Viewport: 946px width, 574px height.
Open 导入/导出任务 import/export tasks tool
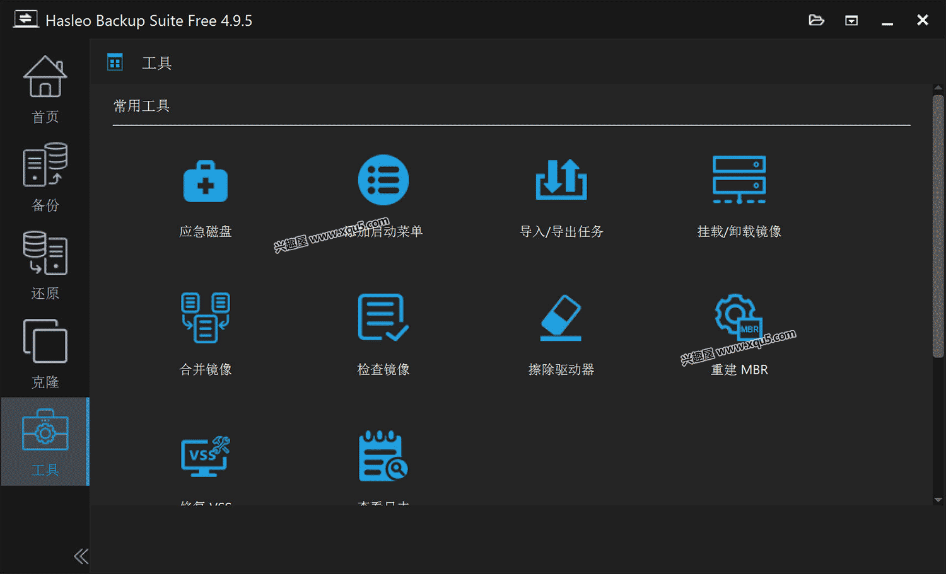(561, 180)
